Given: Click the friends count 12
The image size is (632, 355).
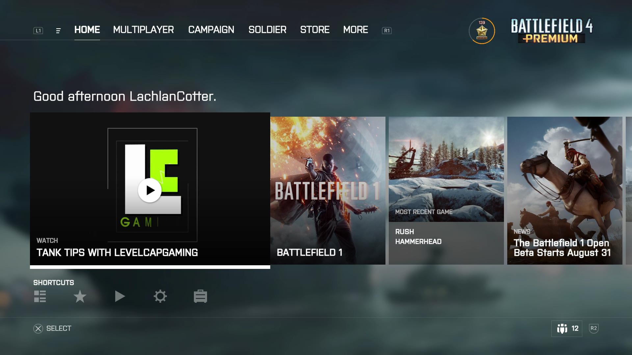Looking at the screenshot, I should click(575, 329).
